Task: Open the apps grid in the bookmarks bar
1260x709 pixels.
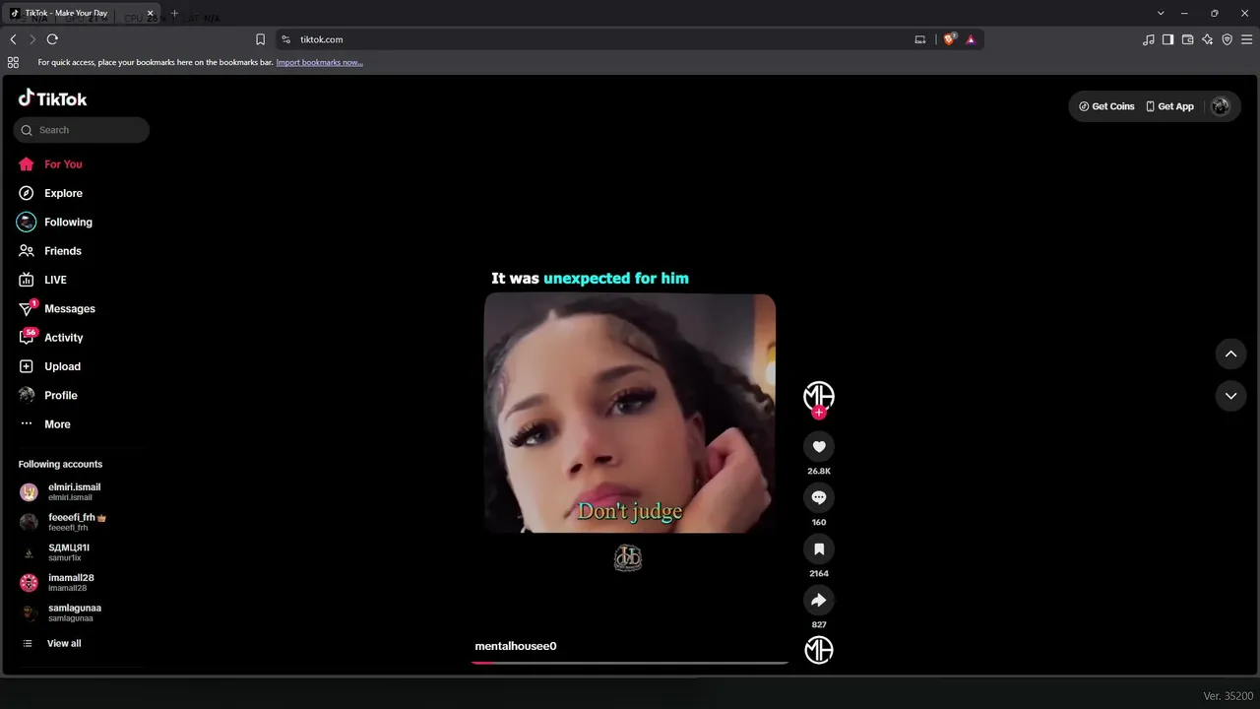Action: coord(13,62)
